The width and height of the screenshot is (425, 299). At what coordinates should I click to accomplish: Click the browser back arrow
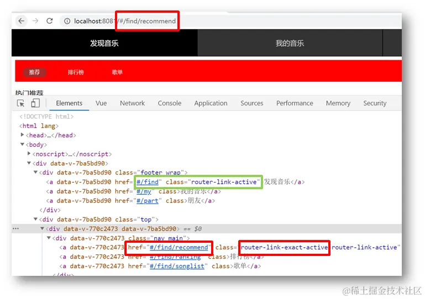pyautogui.click(x=22, y=21)
